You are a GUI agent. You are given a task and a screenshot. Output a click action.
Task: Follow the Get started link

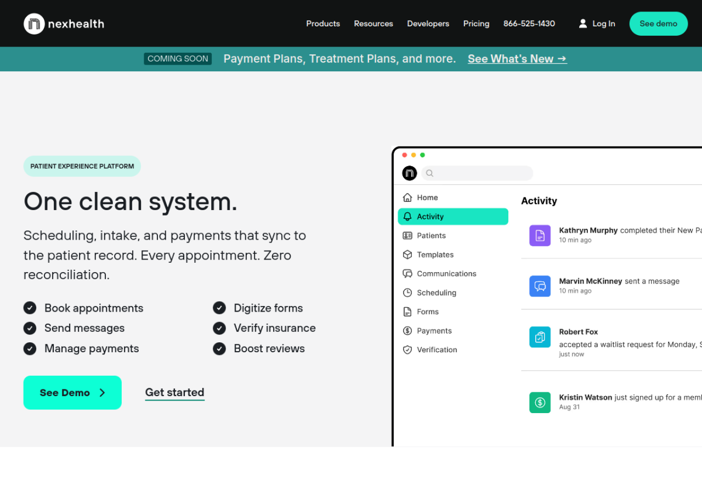175,393
